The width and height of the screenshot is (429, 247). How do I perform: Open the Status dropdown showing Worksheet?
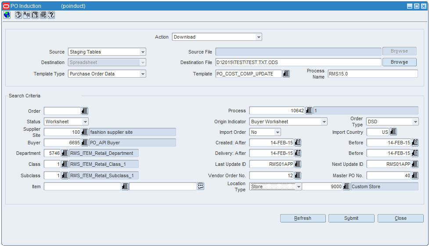[85, 122]
